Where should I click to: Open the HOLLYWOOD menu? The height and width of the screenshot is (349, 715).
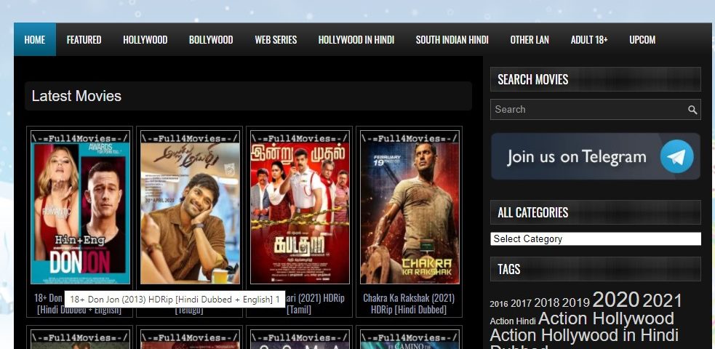click(x=145, y=40)
